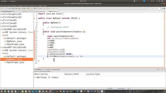Click the keyboard language indicator in top bar
The image size is (166, 93).
(x=153, y=1)
